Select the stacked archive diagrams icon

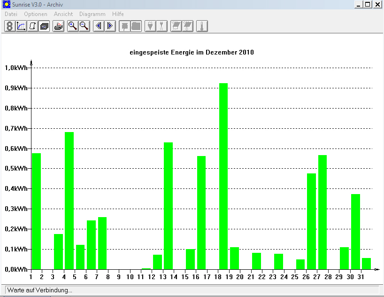click(x=44, y=26)
